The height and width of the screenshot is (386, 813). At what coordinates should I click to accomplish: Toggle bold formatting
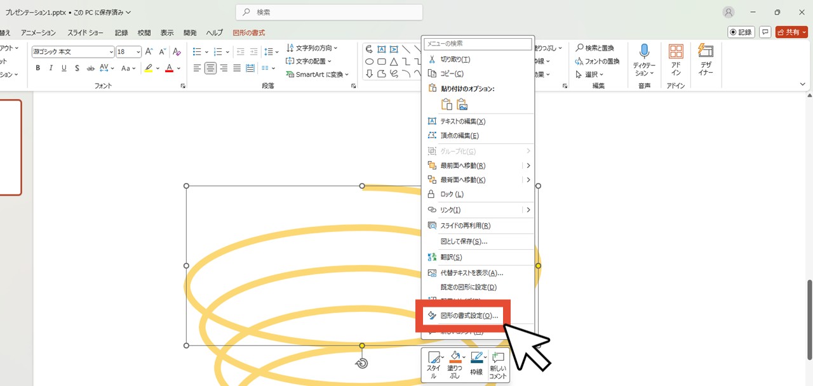point(37,68)
